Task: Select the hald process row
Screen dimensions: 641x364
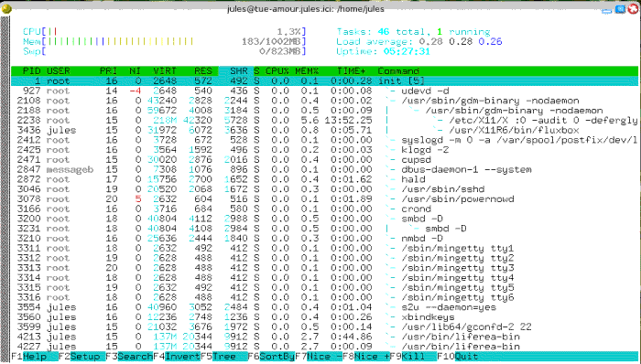Action: pyautogui.click(x=324, y=179)
